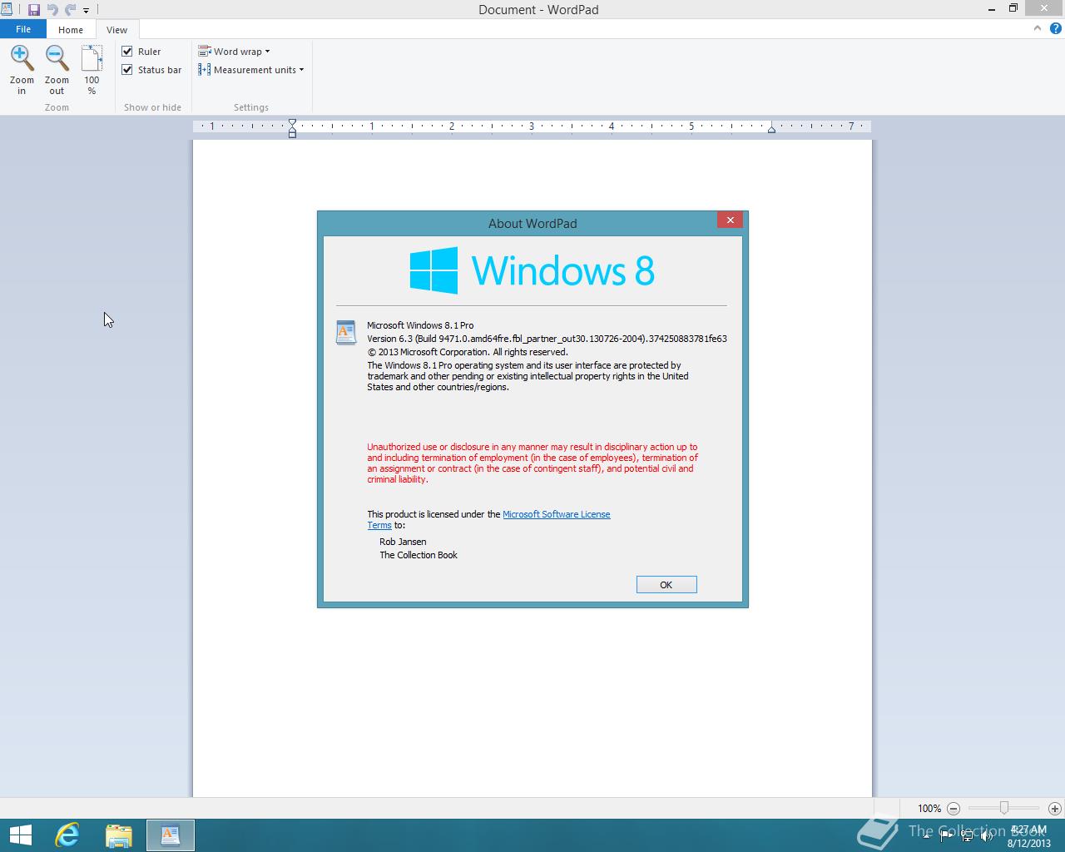Click the Zoom in button
The image size is (1065, 852).
point(22,70)
